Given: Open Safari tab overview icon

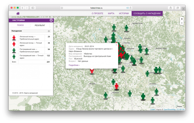Looking at the screenshot, I should tap(177, 8).
